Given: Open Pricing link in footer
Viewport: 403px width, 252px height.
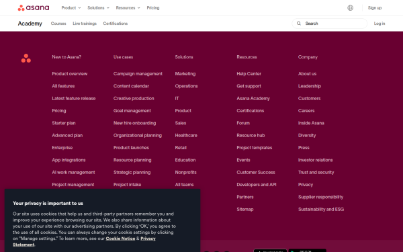Looking at the screenshot, I should coord(59,111).
